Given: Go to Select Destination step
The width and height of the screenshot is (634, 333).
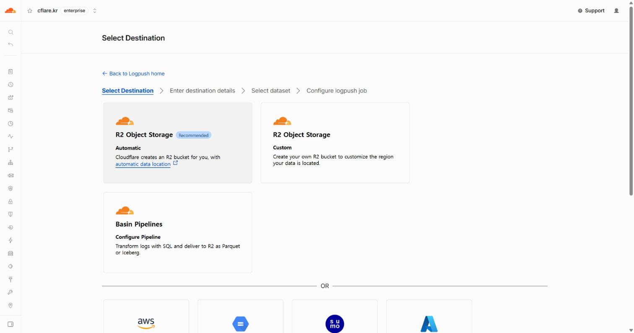Looking at the screenshot, I should coord(127,91).
